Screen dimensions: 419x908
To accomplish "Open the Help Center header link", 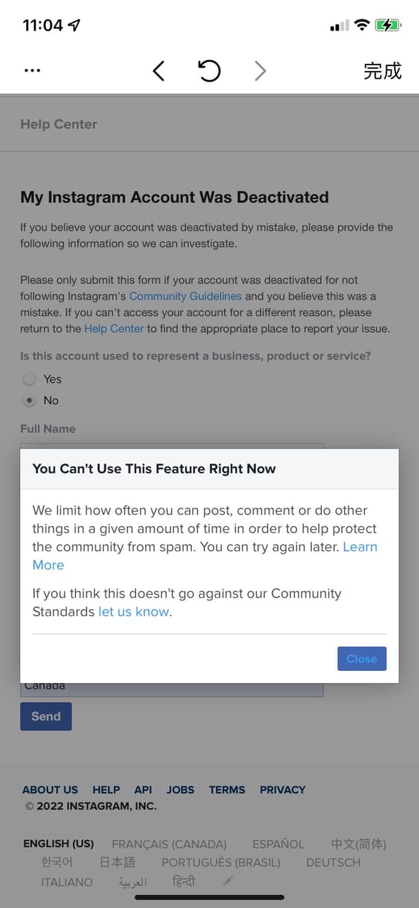I will [59, 124].
